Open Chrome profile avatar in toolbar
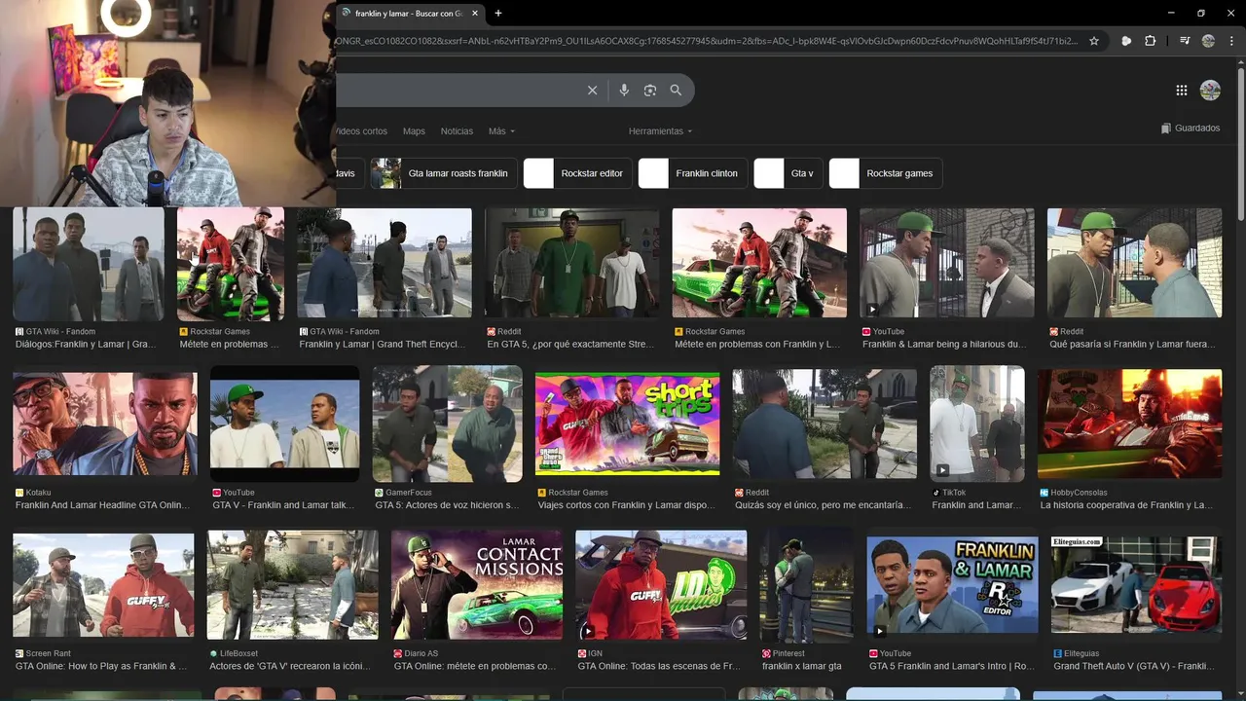 tap(1208, 41)
